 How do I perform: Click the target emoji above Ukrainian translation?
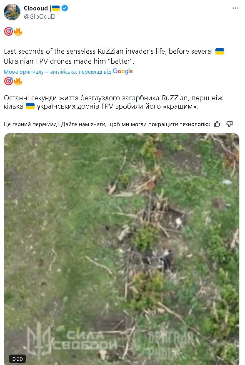tap(8, 81)
